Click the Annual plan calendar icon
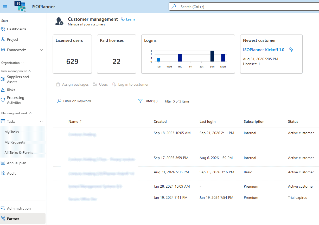Viewport: 319px width, 225px height. click(3, 163)
